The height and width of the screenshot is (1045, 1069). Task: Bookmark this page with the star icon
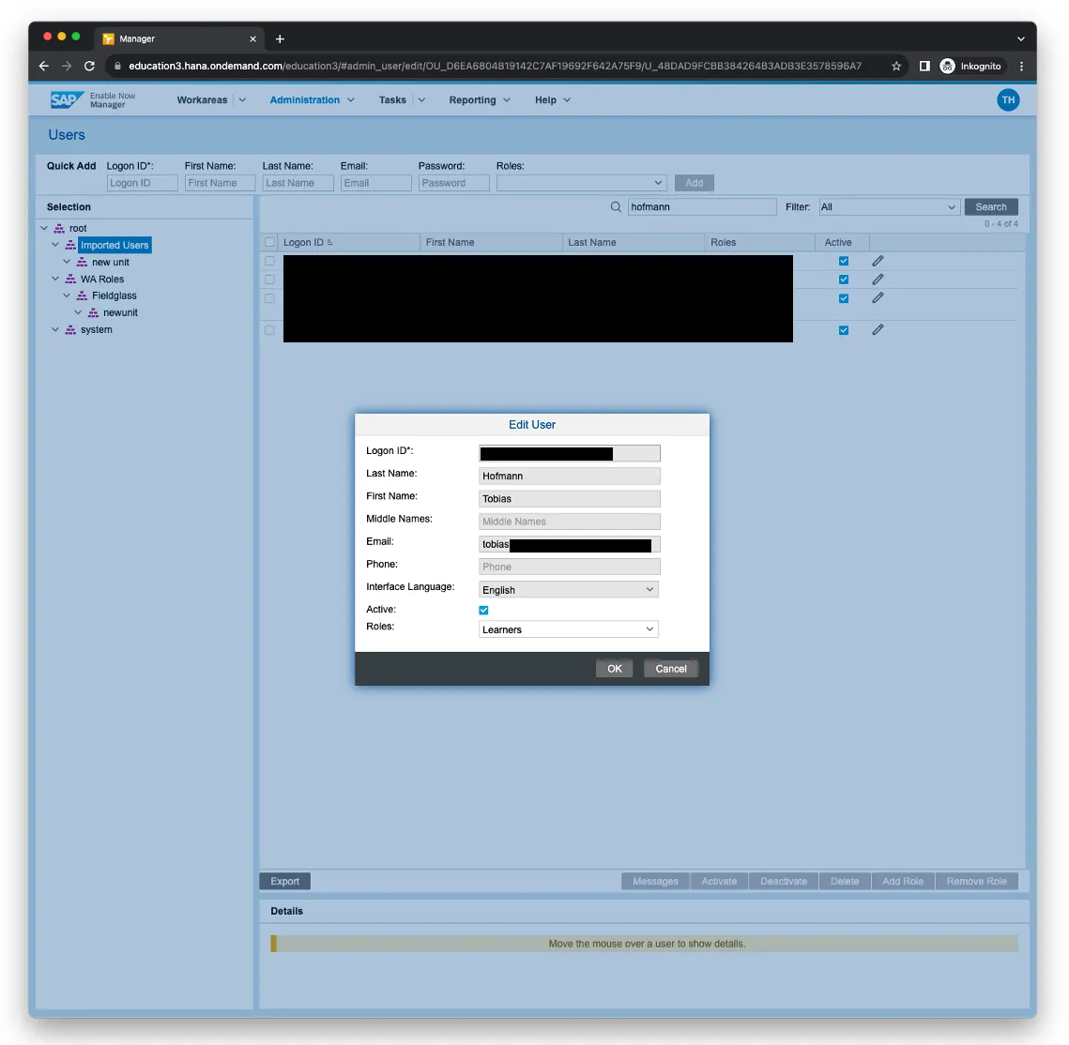pyautogui.click(x=896, y=67)
